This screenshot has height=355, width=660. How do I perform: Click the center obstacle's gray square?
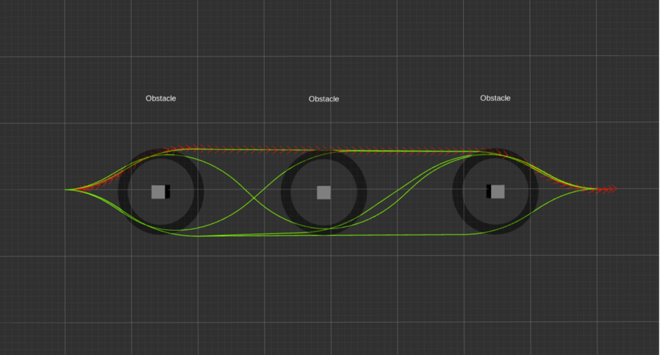tap(323, 193)
